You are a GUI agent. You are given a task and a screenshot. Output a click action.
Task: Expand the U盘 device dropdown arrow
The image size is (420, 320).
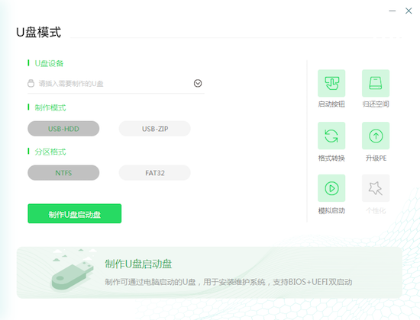(x=198, y=83)
